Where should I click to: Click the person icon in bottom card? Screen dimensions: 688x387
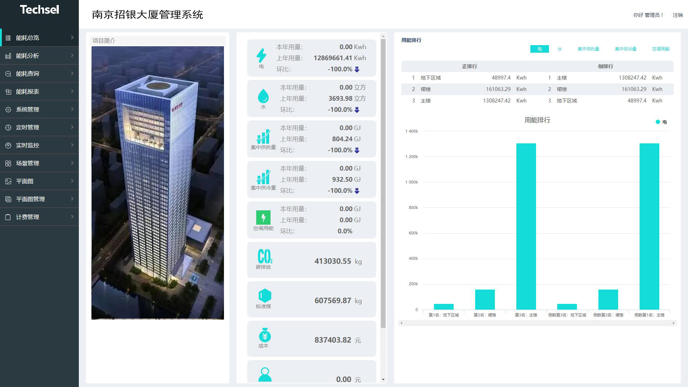[x=265, y=374]
